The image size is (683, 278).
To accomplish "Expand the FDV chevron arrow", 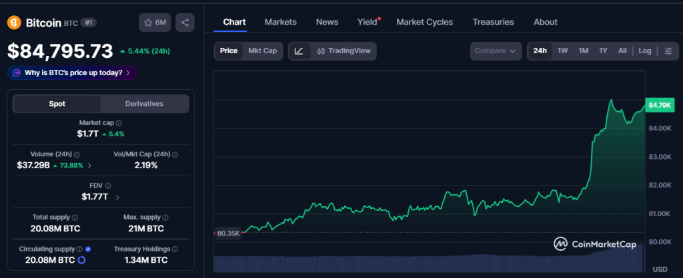I will [117, 198].
